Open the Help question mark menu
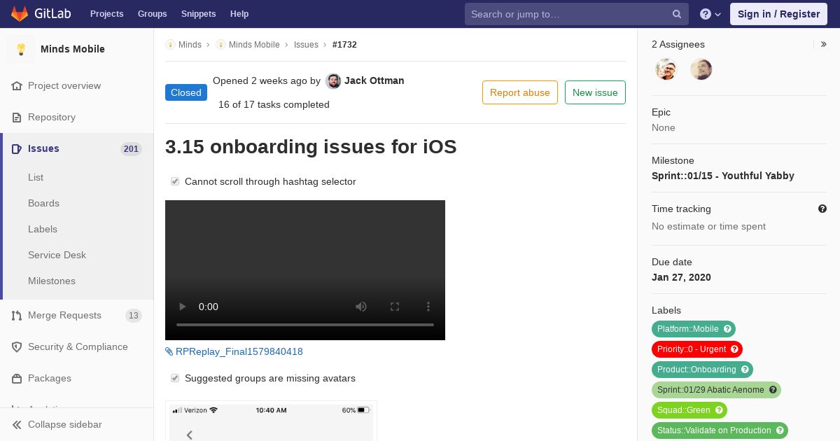Screen dimensions: 840x441 710,14
